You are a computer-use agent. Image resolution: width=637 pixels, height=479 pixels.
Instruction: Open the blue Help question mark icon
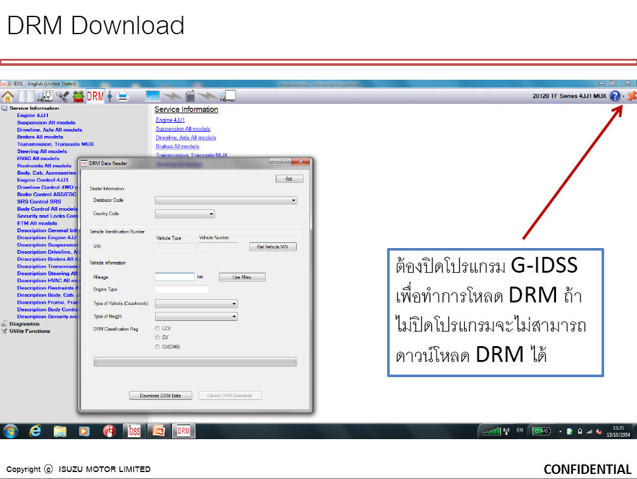tap(615, 96)
